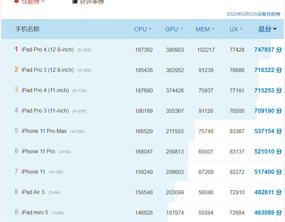Click total score 463089 分
285x222 pixels.
coord(268,212)
